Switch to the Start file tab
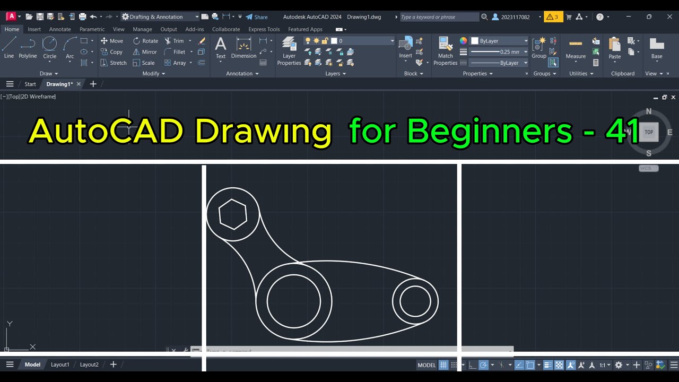Image resolution: width=679 pixels, height=382 pixels. 30,84
